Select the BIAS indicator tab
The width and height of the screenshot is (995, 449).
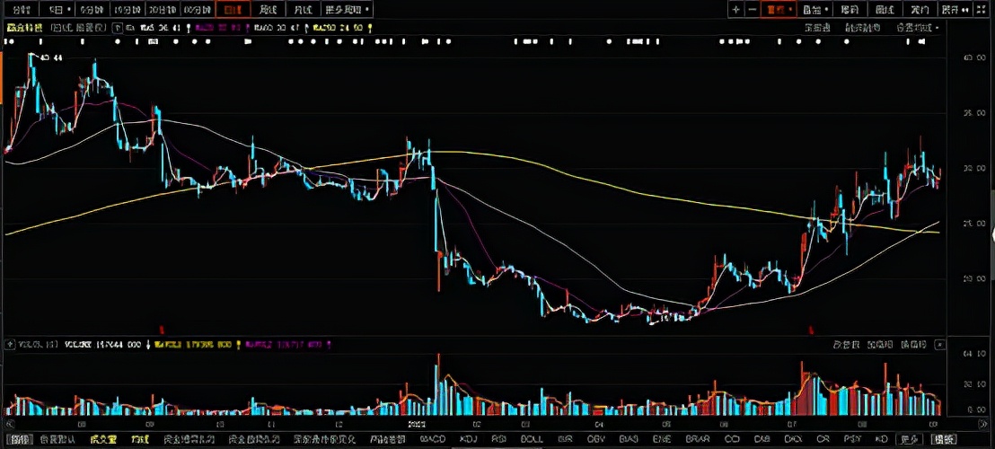(x=629, y=439)
